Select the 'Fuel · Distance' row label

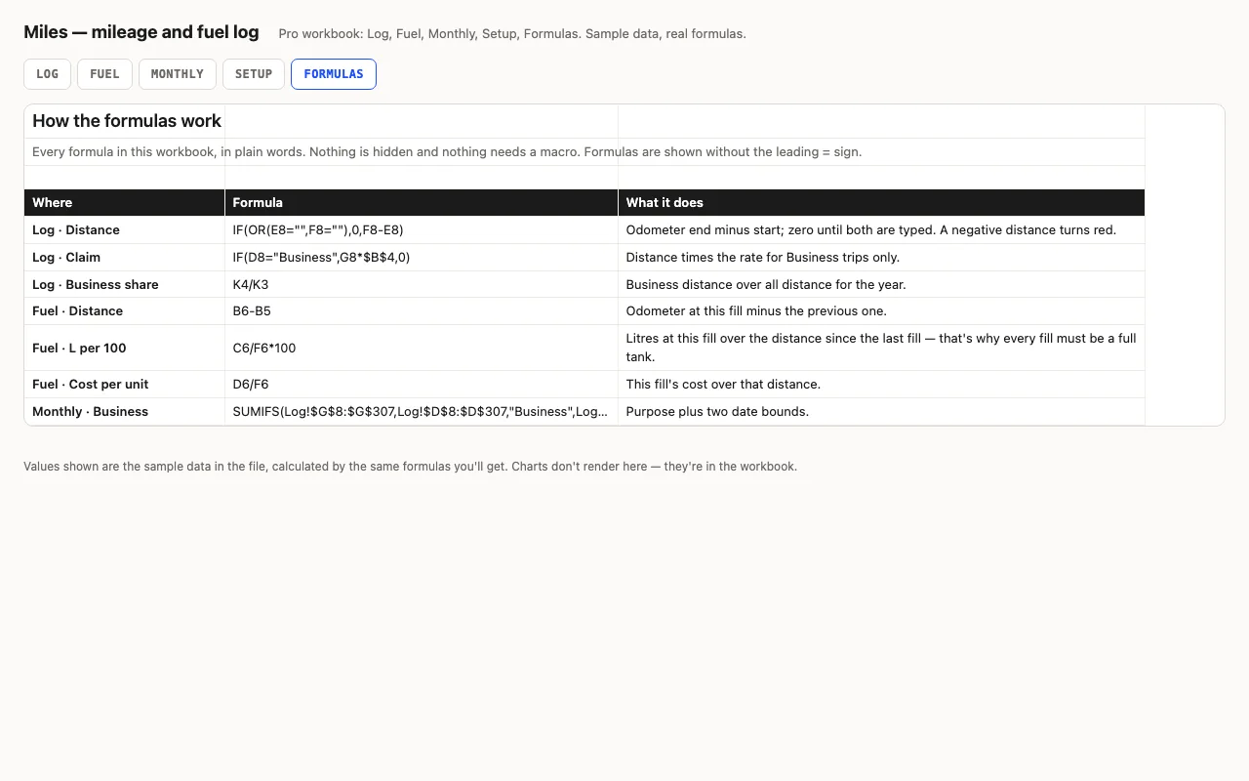(x=125, y=311)
